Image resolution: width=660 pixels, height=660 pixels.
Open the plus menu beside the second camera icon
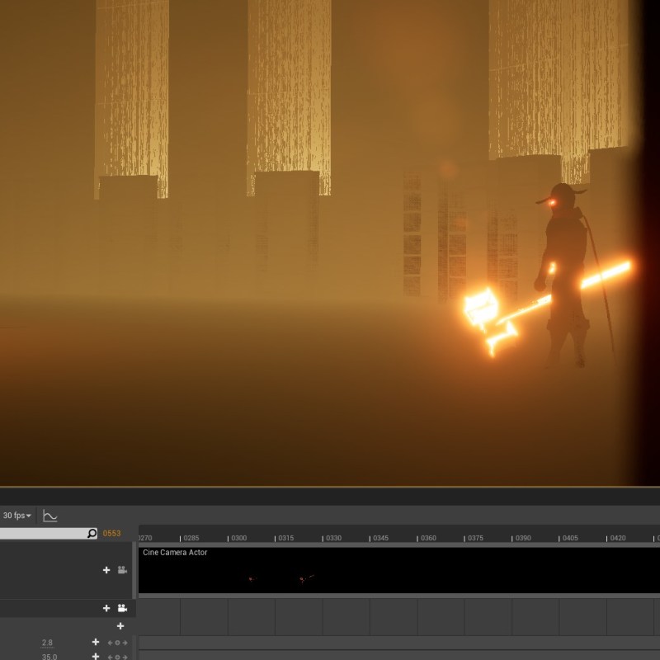pyautogui.click(x=106, y=608)
